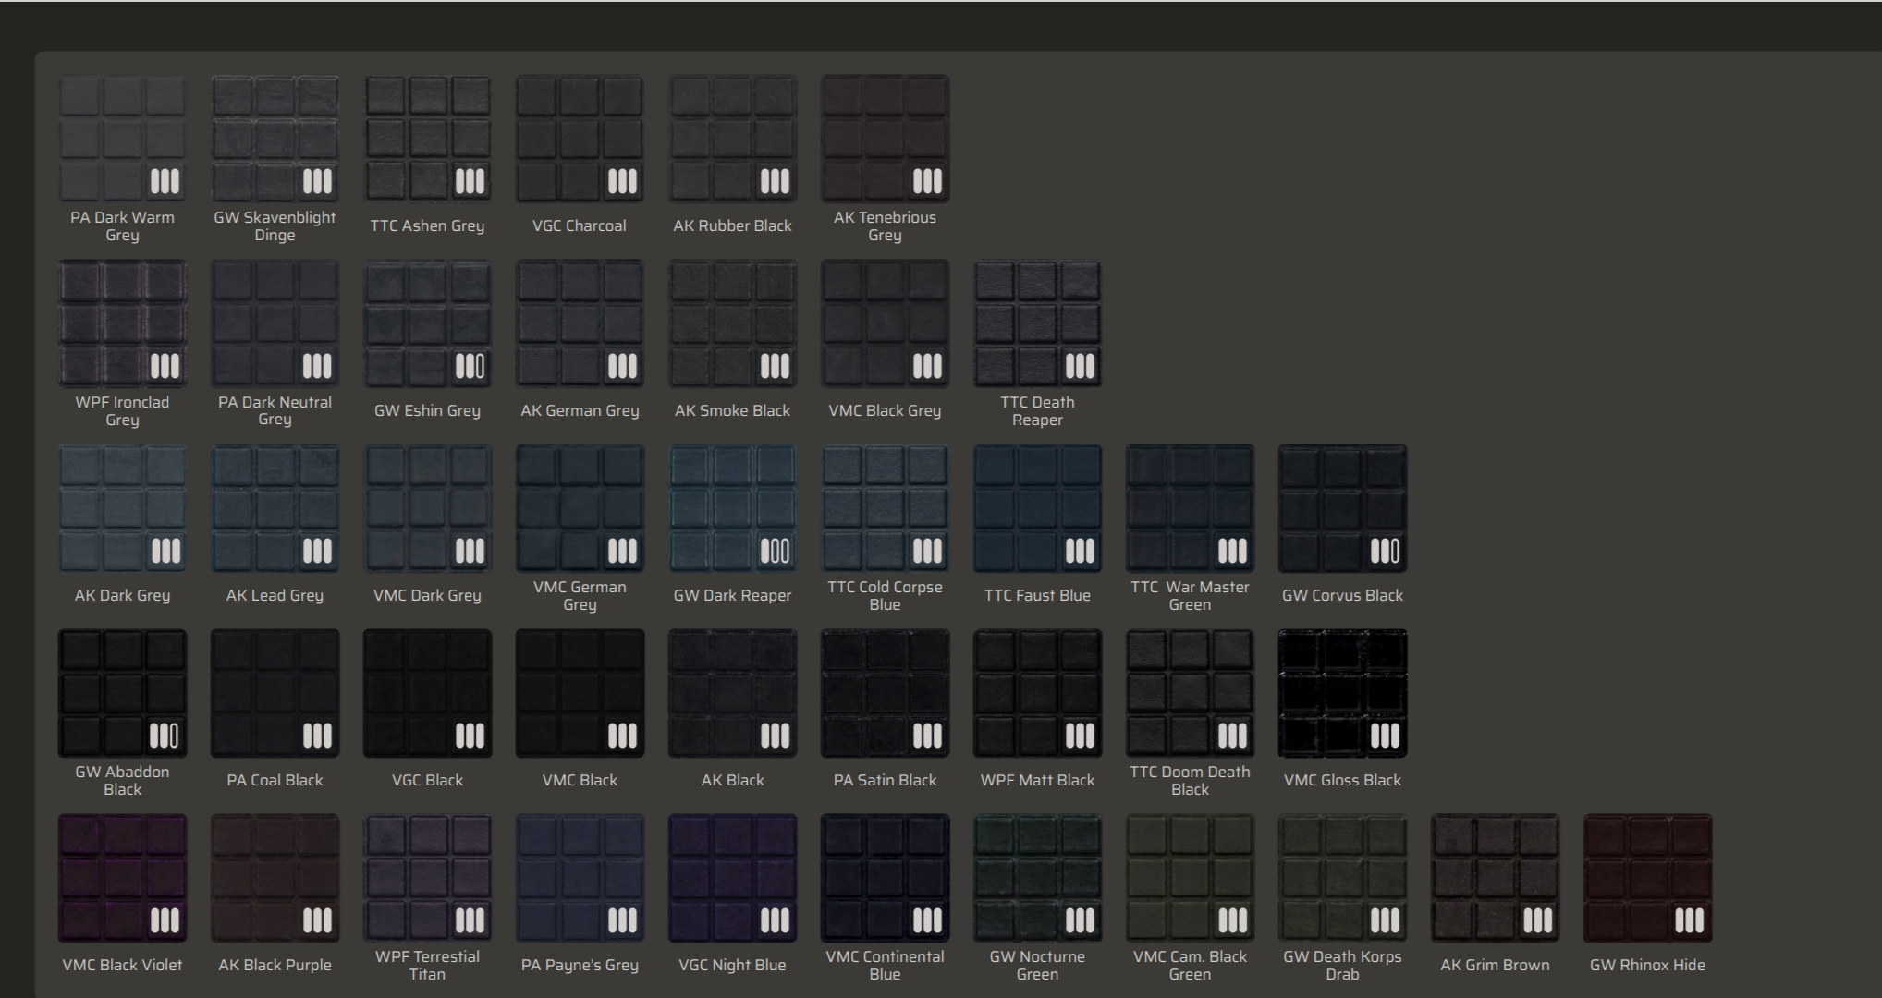This screenshot has height=998, width=1882.
Task: Pick the AK Black Purple swatch
Action: (275, 878)
